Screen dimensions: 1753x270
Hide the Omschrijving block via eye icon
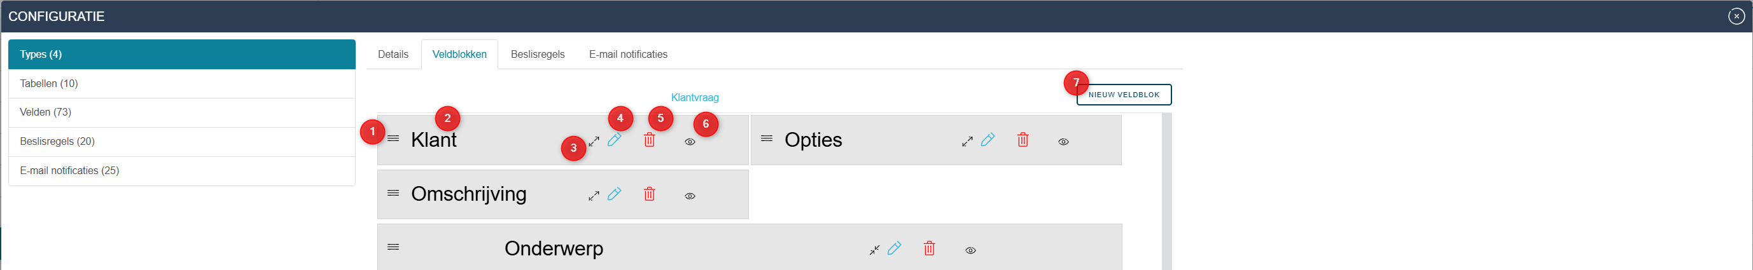pyautogui.click(x=690, y=196)
